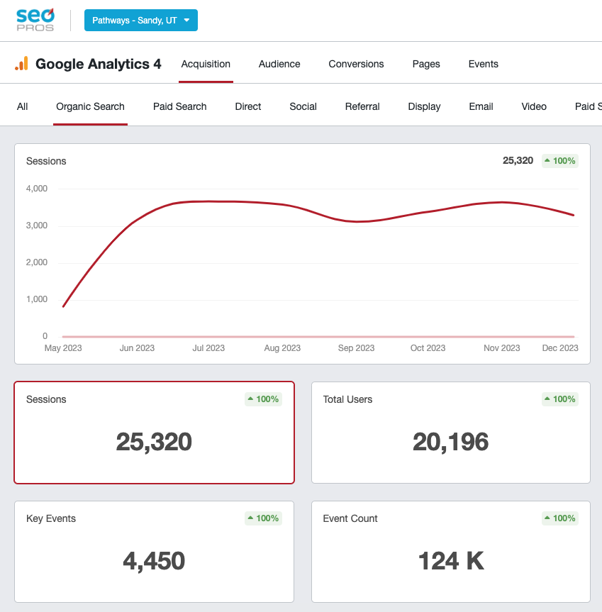The width and height of the screenshot is (602, 612).
Task: Click the SEO Pros logo
Action: (35, 20)
